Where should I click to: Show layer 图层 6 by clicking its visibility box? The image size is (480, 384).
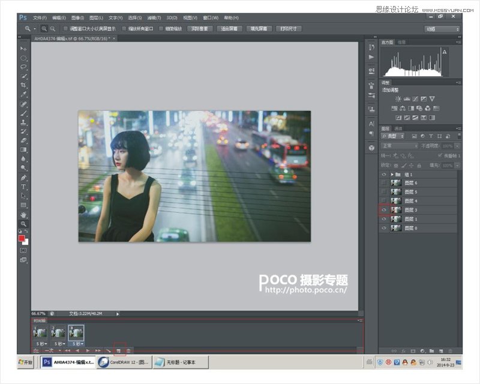(x=384, y=182)
